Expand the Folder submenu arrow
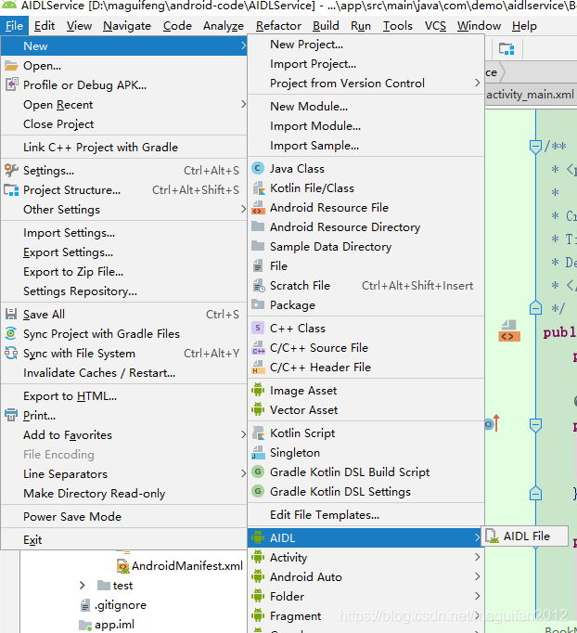Viewport: 577px width, 633px height. (478, 596)
